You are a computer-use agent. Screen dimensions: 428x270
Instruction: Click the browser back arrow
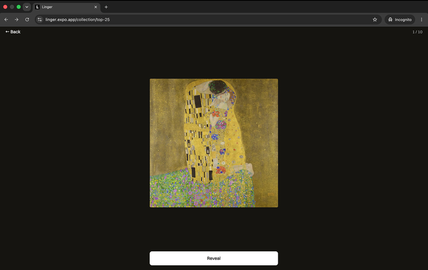6,20
